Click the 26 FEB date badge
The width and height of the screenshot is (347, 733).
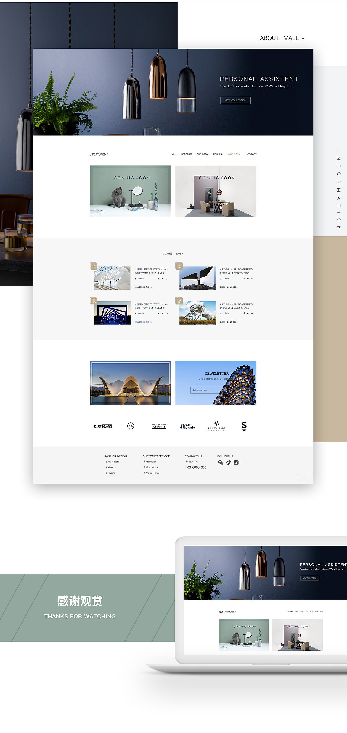click(x=94, y=266)
